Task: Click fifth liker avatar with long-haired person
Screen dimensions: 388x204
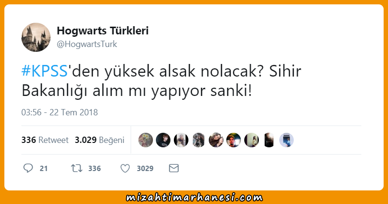Action: [216, 140]
